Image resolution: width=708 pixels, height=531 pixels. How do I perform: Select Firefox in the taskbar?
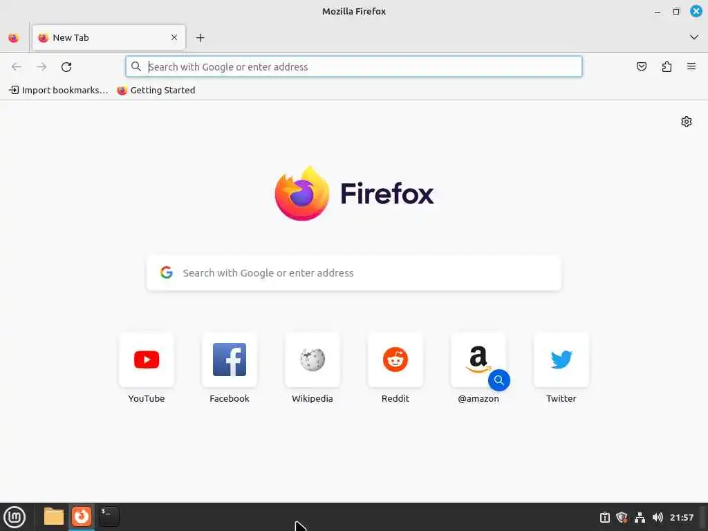pyautogui.click(x=82, y=516)
